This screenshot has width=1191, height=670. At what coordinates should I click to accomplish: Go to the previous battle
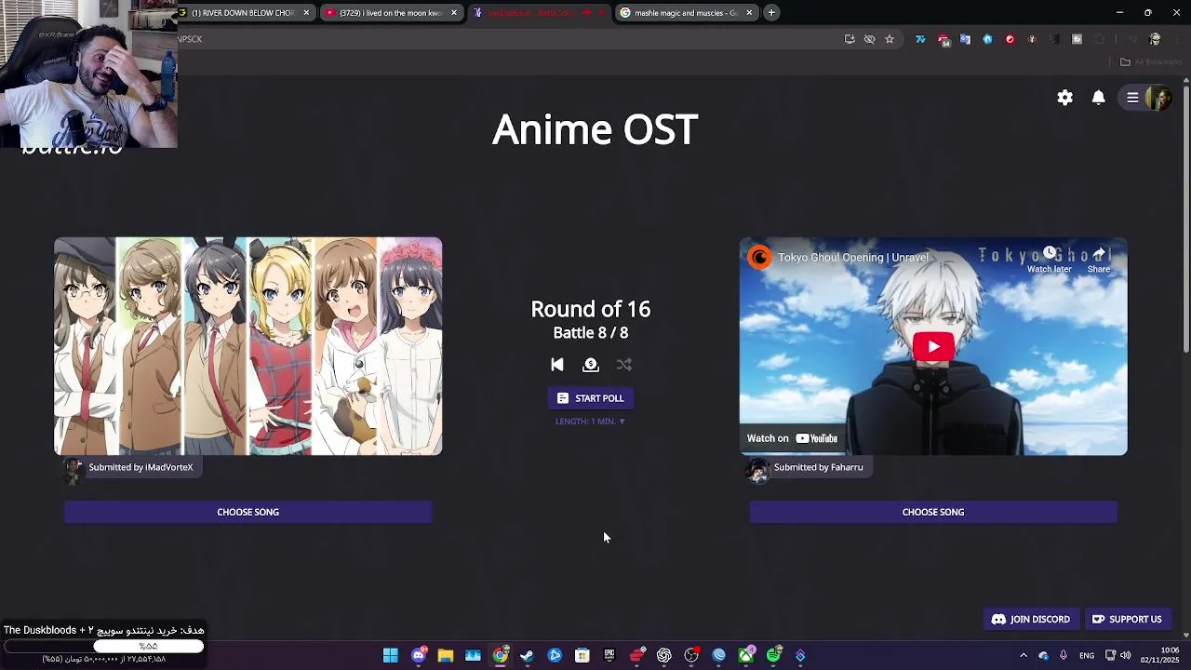pyautogui.click(x=557, y=365)
